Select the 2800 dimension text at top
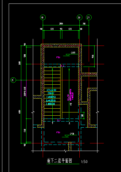Viewport: 121px width, 172px height. (61, 24)
